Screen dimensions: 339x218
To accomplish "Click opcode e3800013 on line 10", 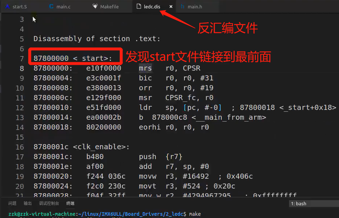I will tap(104, 88).
